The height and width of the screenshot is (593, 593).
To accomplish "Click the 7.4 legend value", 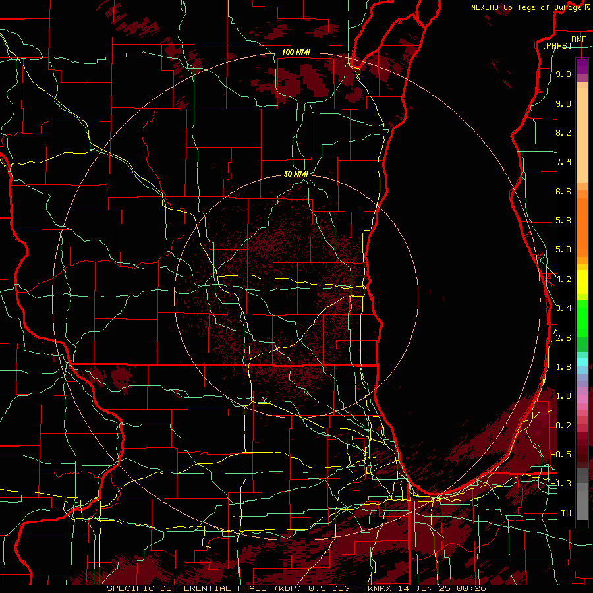I will click(563, 162).
